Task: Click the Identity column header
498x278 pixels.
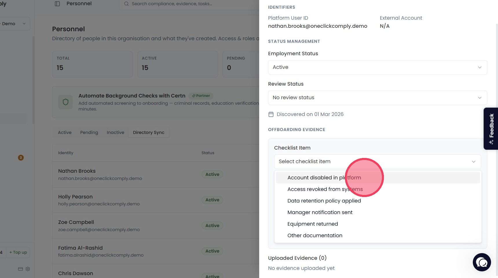Action: [66, 153]
